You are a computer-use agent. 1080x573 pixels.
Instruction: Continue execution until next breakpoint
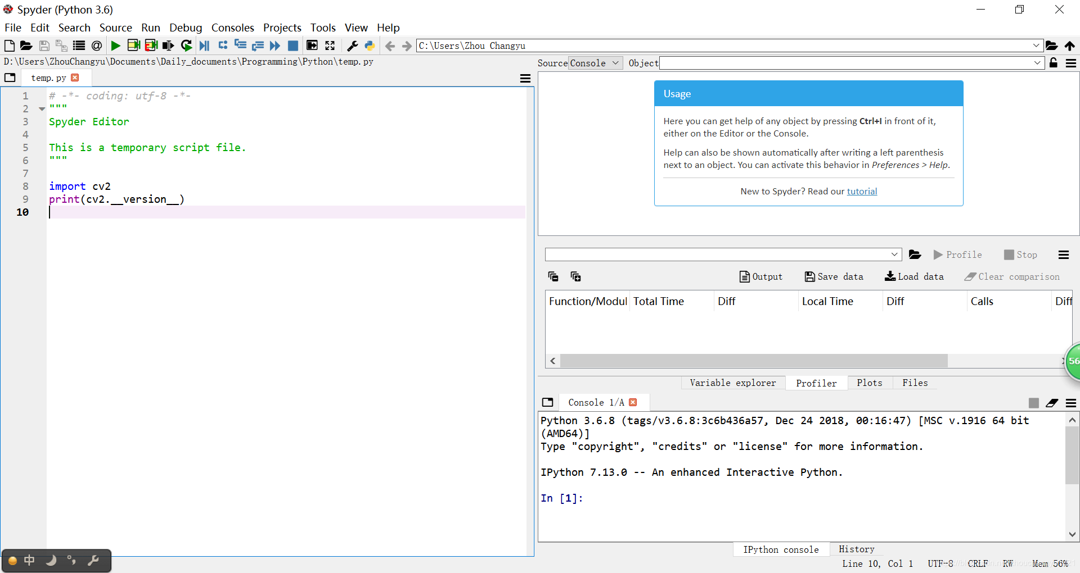(275, 46)
